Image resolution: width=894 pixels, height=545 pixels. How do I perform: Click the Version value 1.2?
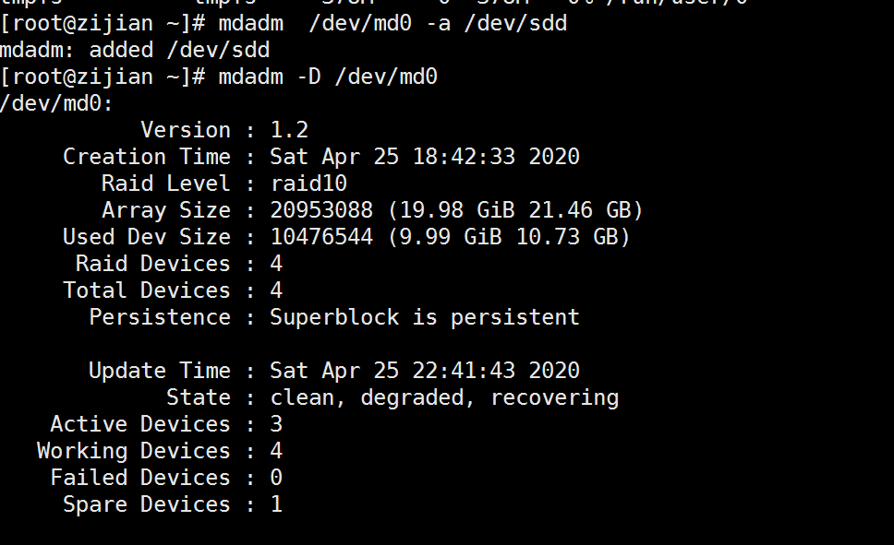pyautogui.click(x=288, y=130)
